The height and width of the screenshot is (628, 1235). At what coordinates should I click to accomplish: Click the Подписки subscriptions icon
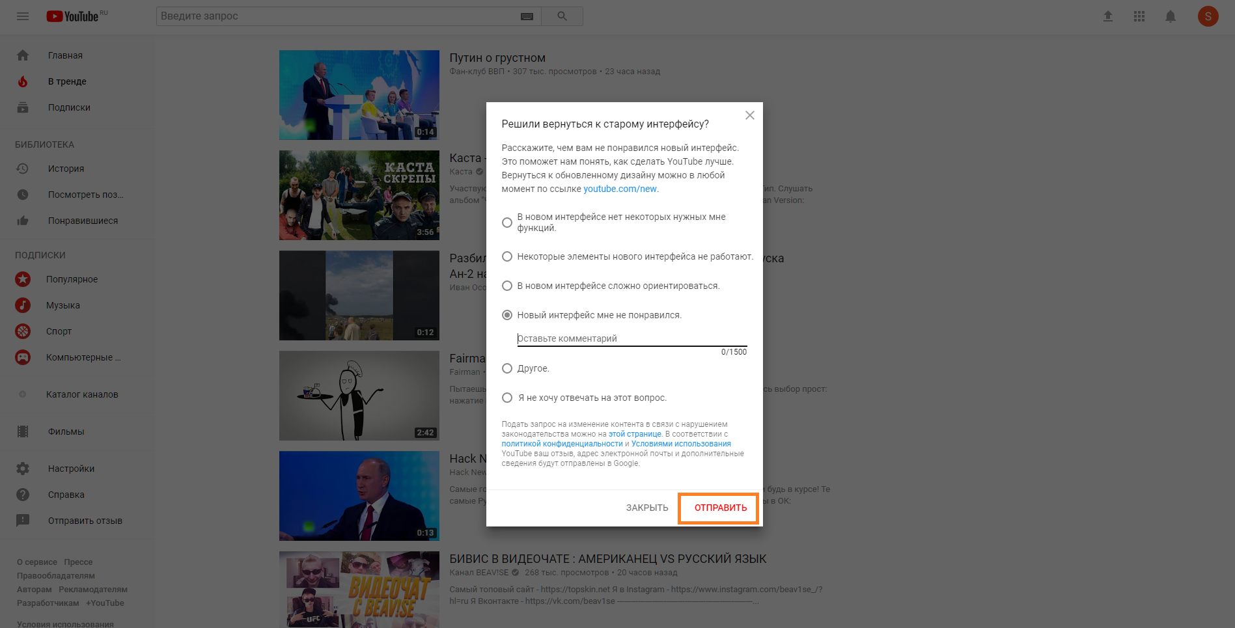tap(23, 107)
